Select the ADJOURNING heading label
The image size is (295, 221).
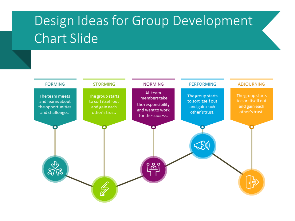251,84
